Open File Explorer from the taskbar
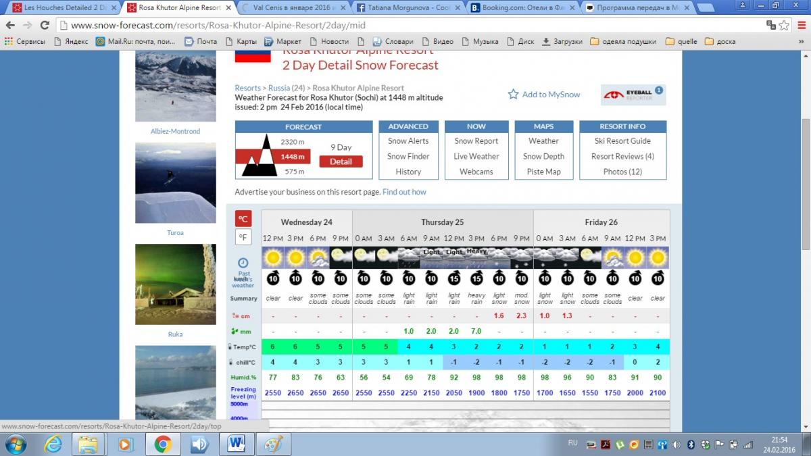The height and width of the screenshot is (456, 811). pyautogui.click(x=88, y=444)
